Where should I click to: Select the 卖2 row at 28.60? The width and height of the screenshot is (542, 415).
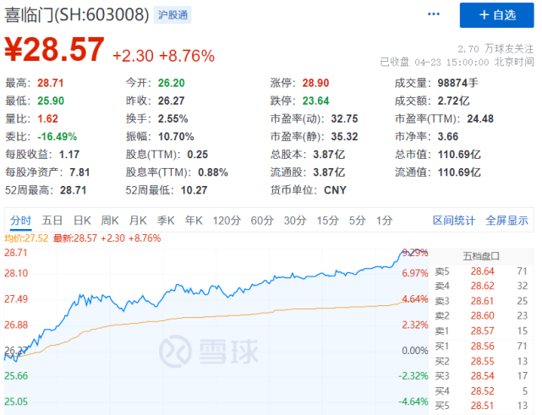click(481, 316)
